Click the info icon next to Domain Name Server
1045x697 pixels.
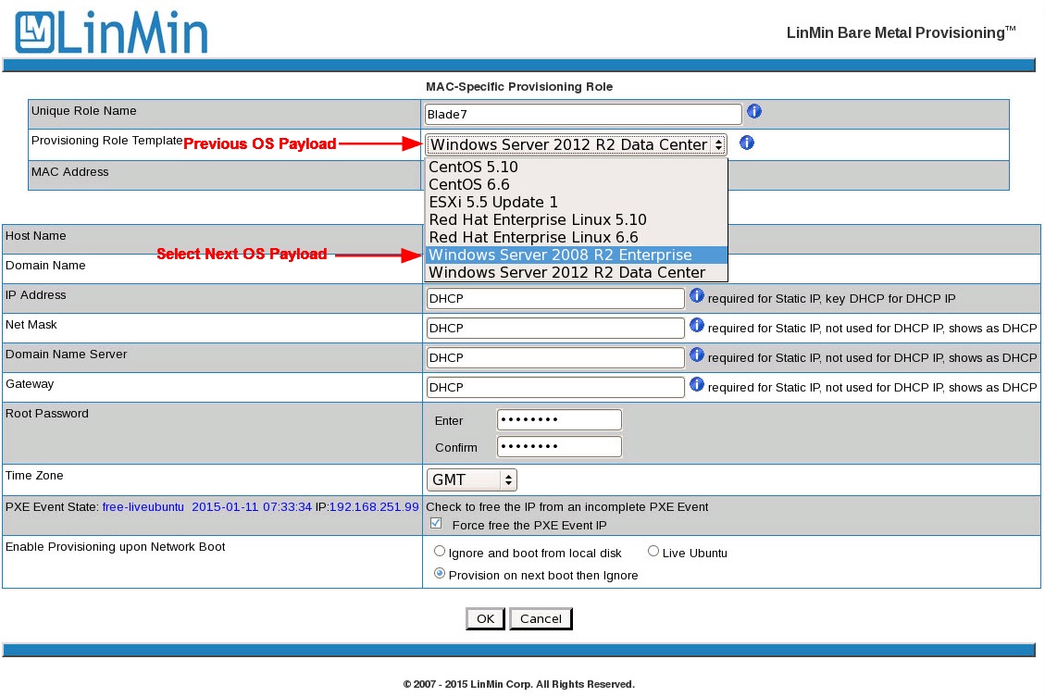tap(696, 355)
